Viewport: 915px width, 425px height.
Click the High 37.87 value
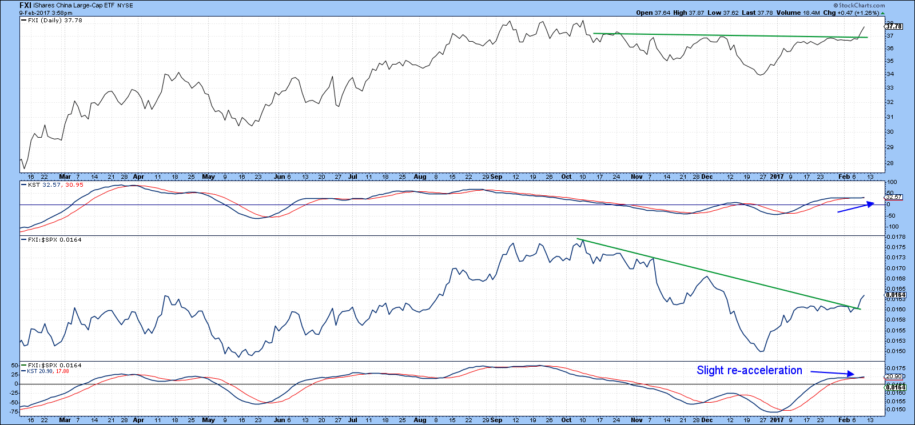tap(688, 13)
